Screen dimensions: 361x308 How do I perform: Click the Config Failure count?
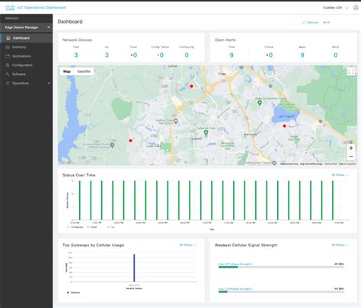click(161, 55)
